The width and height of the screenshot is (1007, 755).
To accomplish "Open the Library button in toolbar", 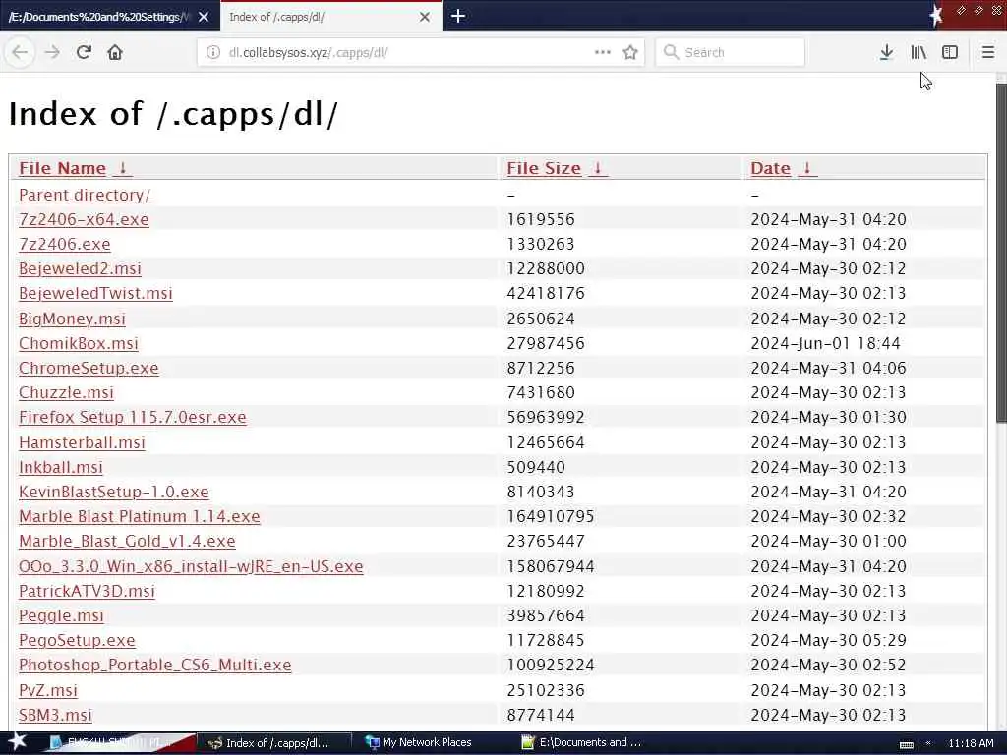I will (918, 52).
